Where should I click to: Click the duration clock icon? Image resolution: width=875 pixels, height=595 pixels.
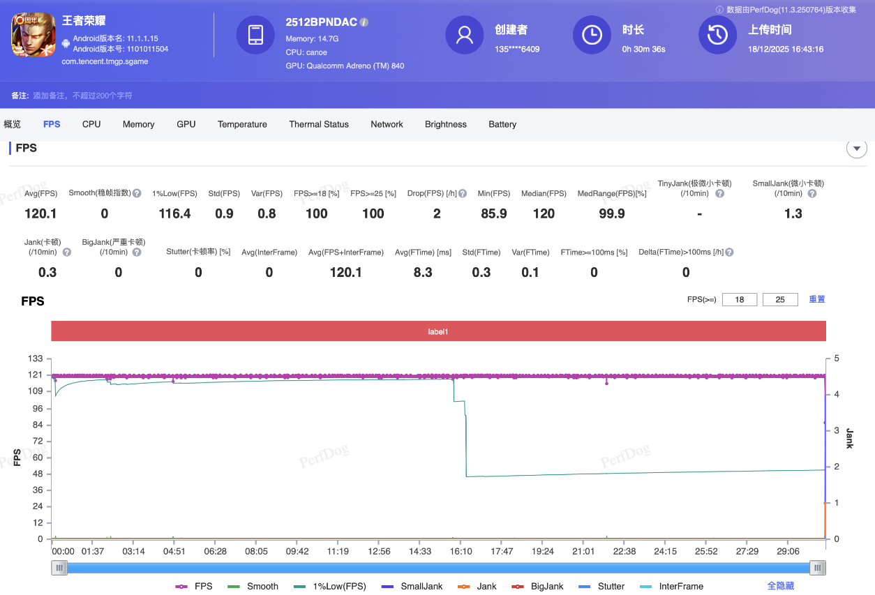[x=592, y=35]
